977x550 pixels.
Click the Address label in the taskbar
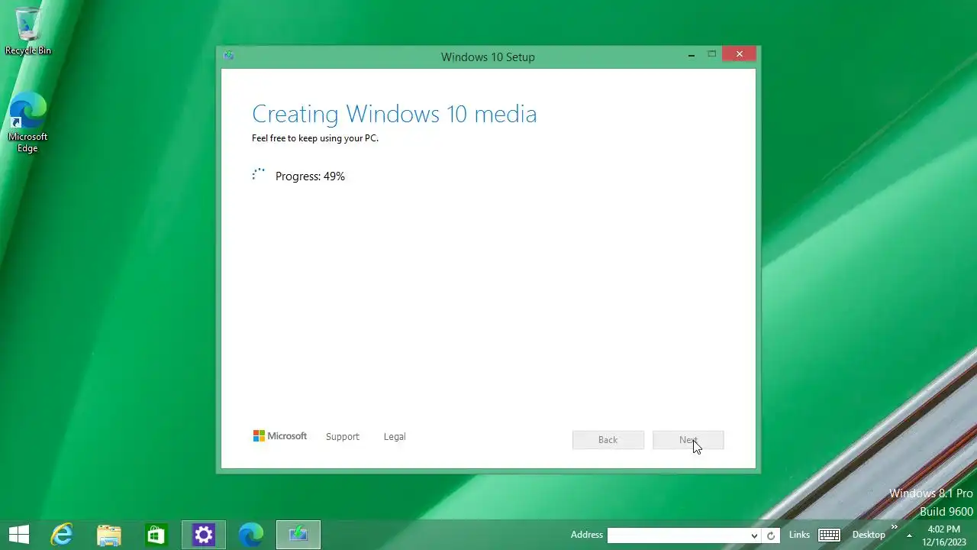pyautogui.click(x=587, y=535)
